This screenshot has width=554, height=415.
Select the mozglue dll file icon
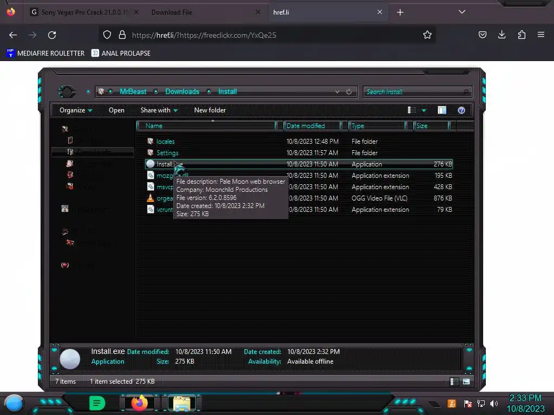pos(150,176)
